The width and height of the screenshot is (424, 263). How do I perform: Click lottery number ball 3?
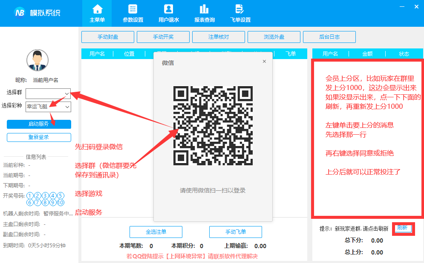pos(46,195)
